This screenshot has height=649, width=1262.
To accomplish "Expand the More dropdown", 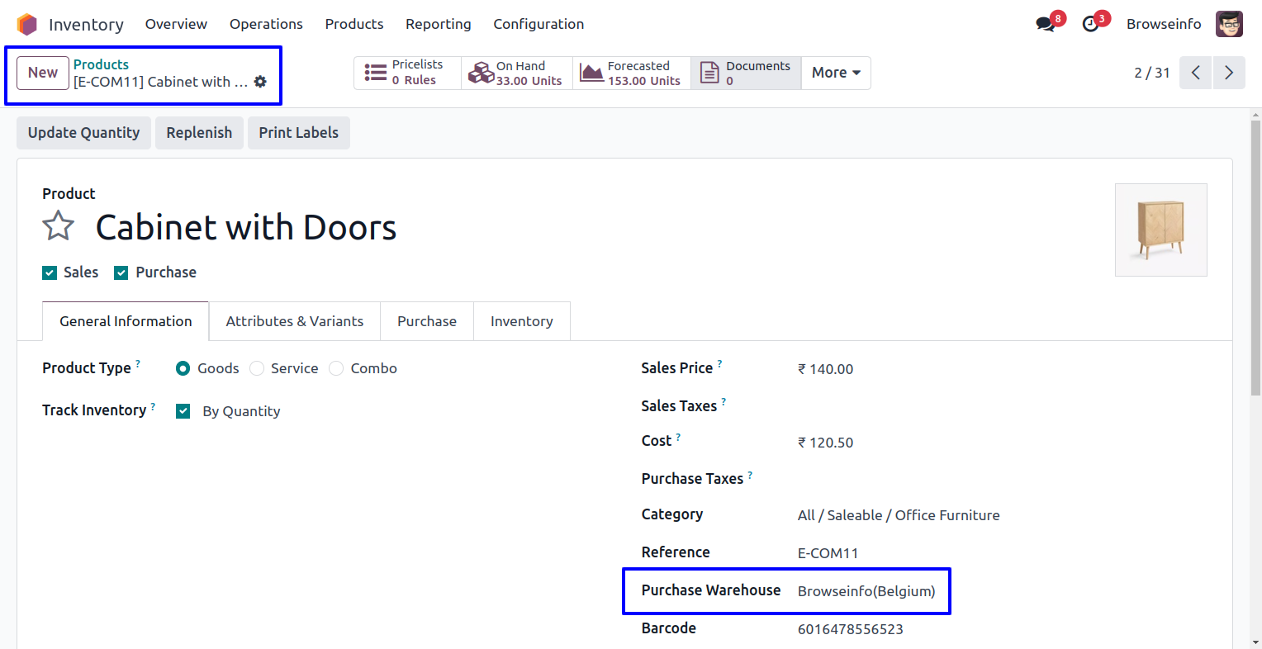I will (x=836, y=73).
